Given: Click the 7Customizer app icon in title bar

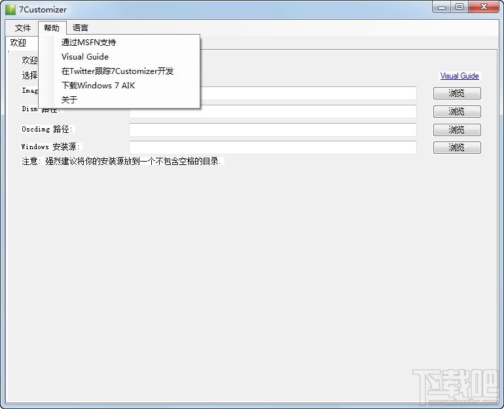Looking at the screenshot, I should [10, 9].
